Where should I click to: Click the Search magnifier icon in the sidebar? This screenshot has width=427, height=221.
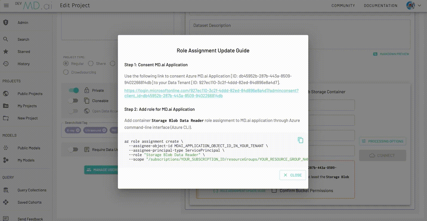click(6, 39)
